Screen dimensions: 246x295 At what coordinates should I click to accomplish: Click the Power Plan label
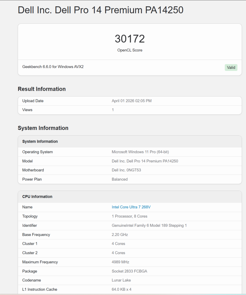(x=32, y=179)
